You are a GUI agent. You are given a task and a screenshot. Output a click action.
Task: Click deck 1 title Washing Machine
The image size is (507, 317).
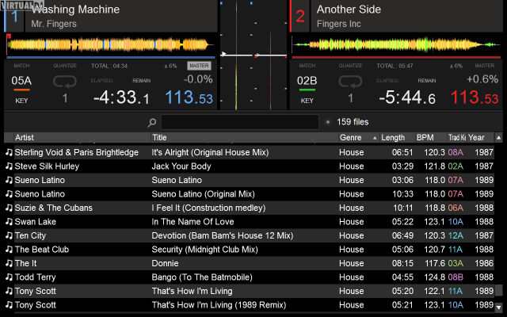pyautogui.click(x=76, y=10)
